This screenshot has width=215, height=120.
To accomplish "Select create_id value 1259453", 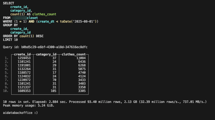I will [26, 58].
